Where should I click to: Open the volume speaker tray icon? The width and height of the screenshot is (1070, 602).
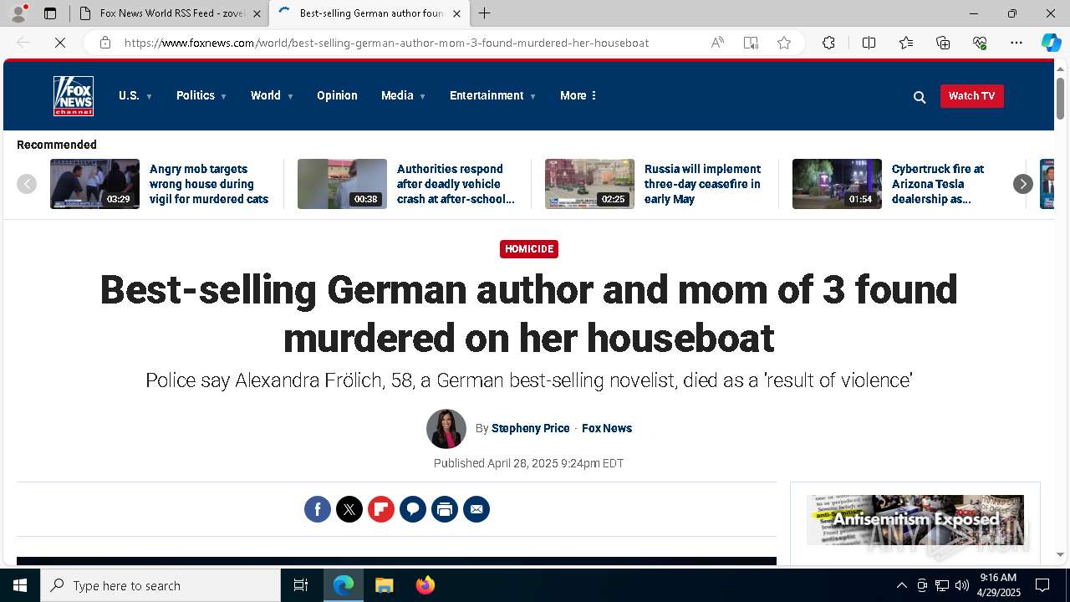962,585
